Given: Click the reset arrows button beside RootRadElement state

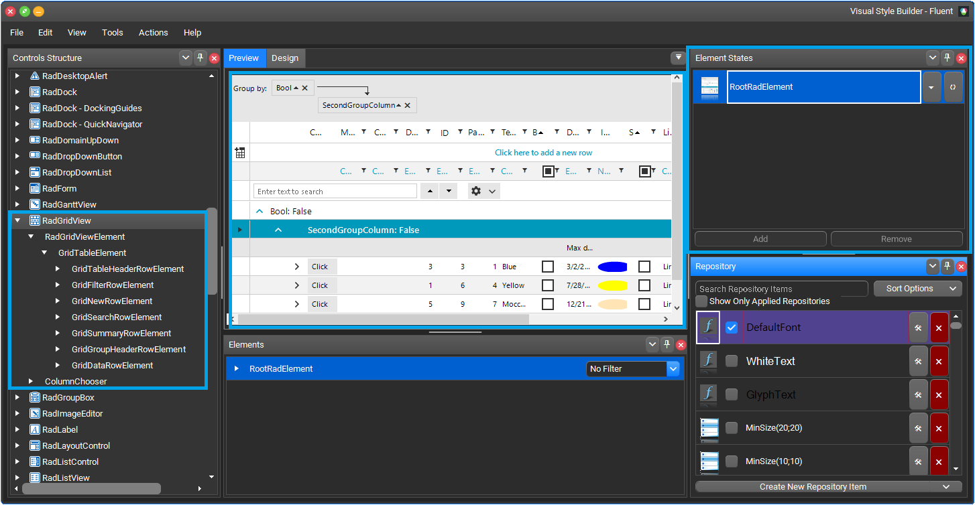Looking at the screenshot, I should coord(953,87).
